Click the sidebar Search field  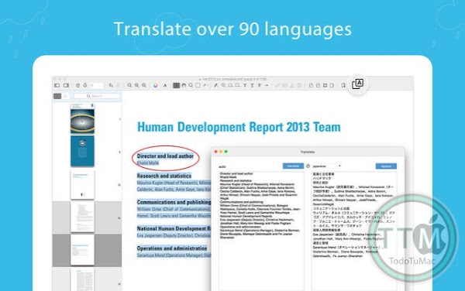pyautogui.click(x=97, y=96)
